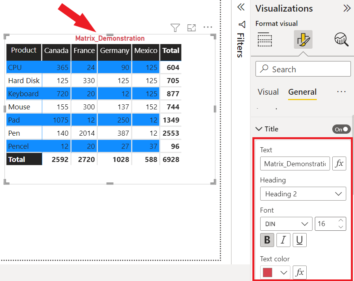The image size is (354, 281).
Task: Decrease the title font size with down arrow
Action: pos(341,227)
